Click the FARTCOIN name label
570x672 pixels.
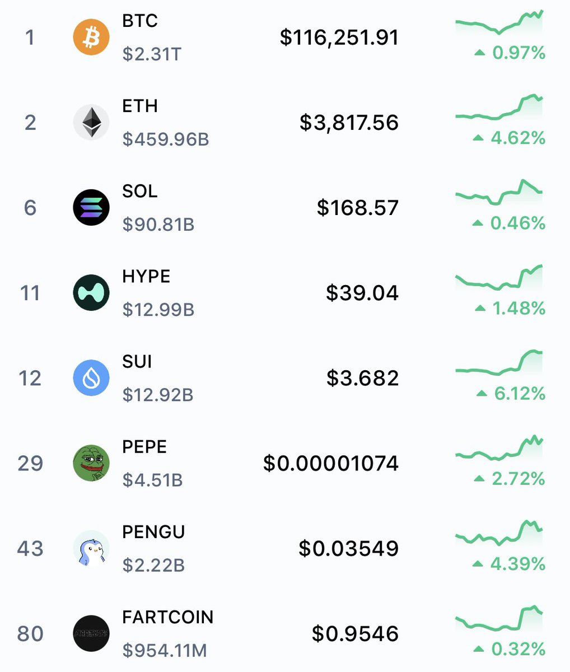168,617
